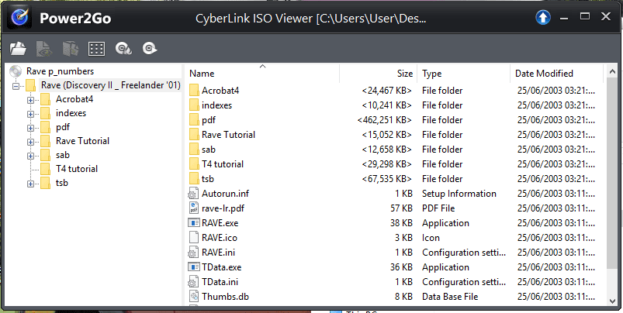Click the open ISO folder toolbar icon
The height and width of the screenshot is (313, 623).
click(19, 49)
